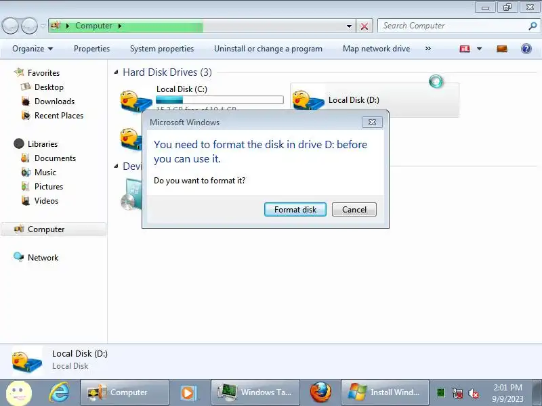
Task: Select the Local Disk (D:) label
Action: pyautogui.click(x=354, y=100)
